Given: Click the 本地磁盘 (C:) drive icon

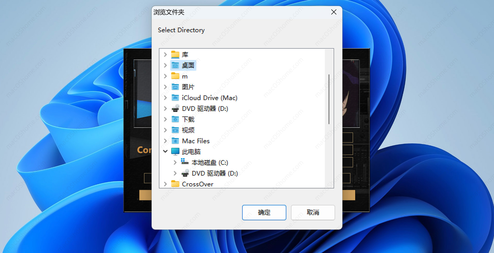Looking at the screenshot, I should [x=185, y=162].
